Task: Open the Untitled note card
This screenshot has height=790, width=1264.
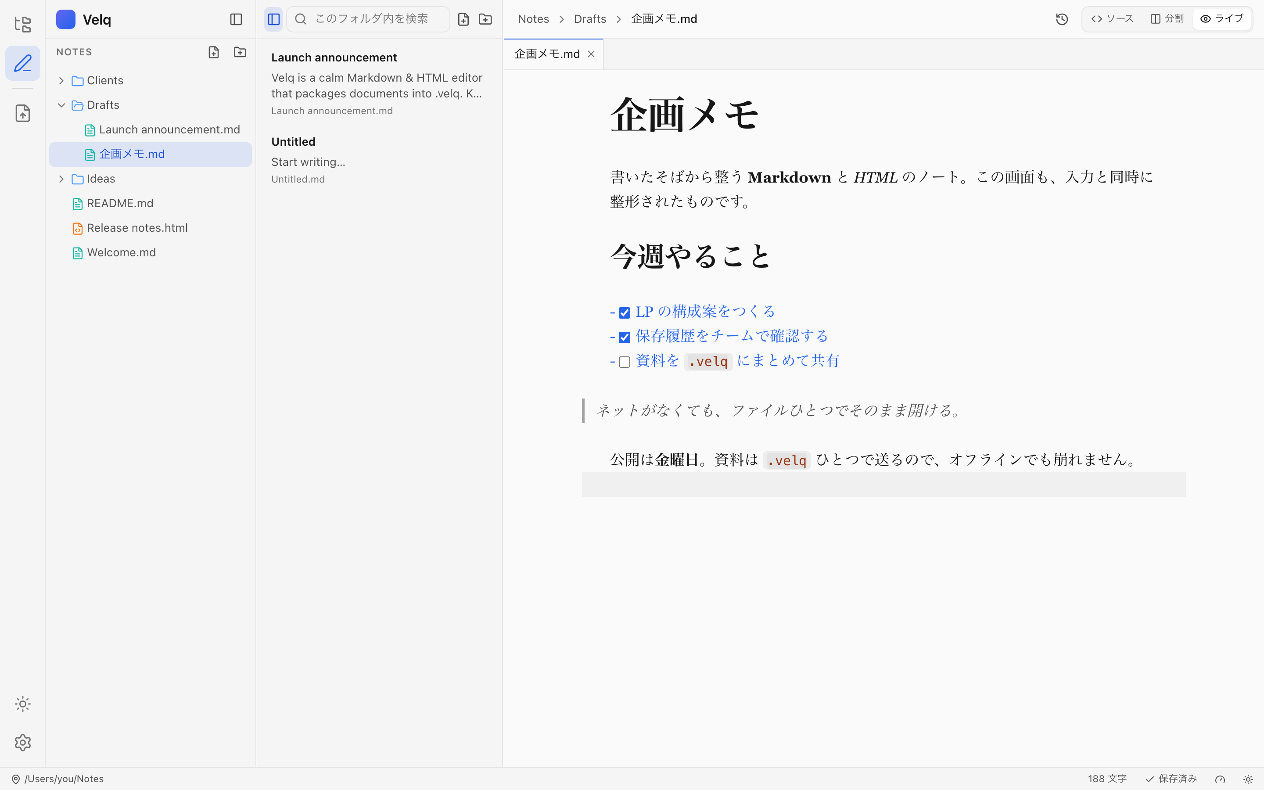Action: point(379,160)
